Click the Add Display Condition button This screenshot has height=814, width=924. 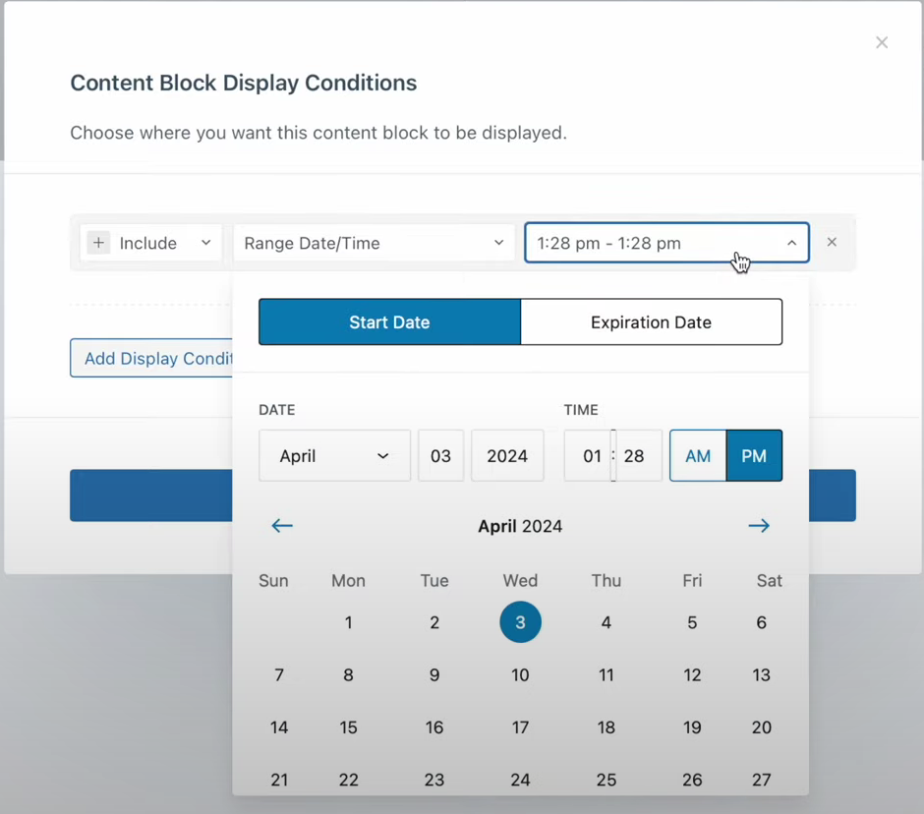click(152, 359)
